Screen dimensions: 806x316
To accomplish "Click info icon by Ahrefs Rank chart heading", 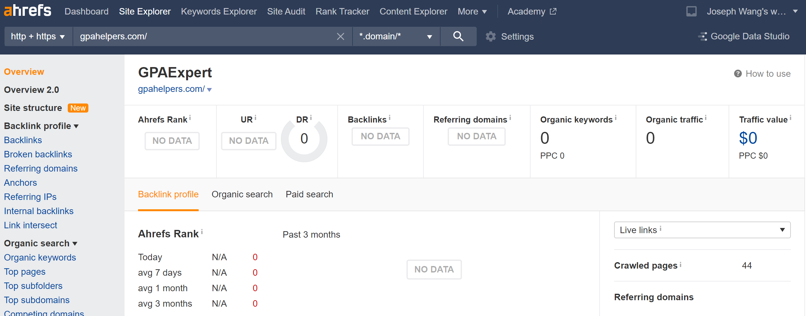I will point(202,232).
